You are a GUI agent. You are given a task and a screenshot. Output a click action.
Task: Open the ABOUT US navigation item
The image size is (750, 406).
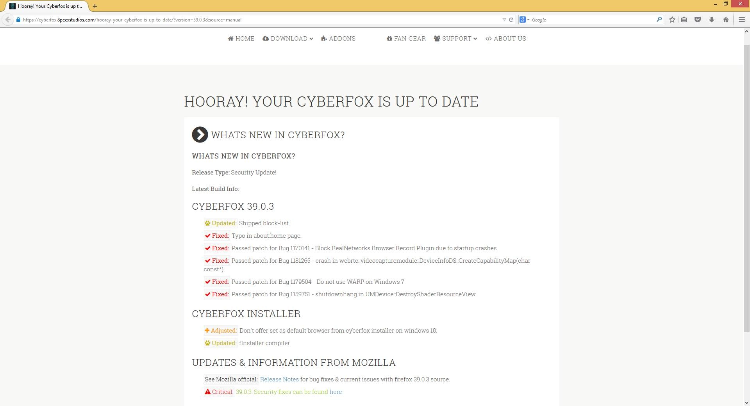tap(506, 39)
